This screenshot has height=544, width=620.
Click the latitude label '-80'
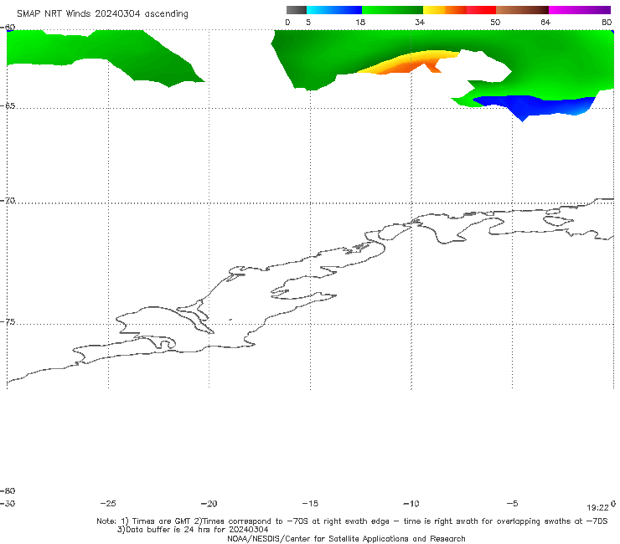click(8, 490)
